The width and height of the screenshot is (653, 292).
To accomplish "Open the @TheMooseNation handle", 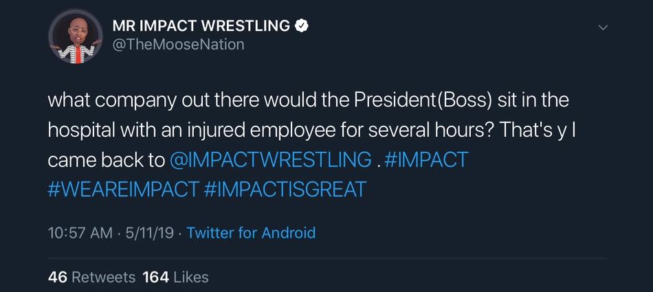I will click(178, 45).
